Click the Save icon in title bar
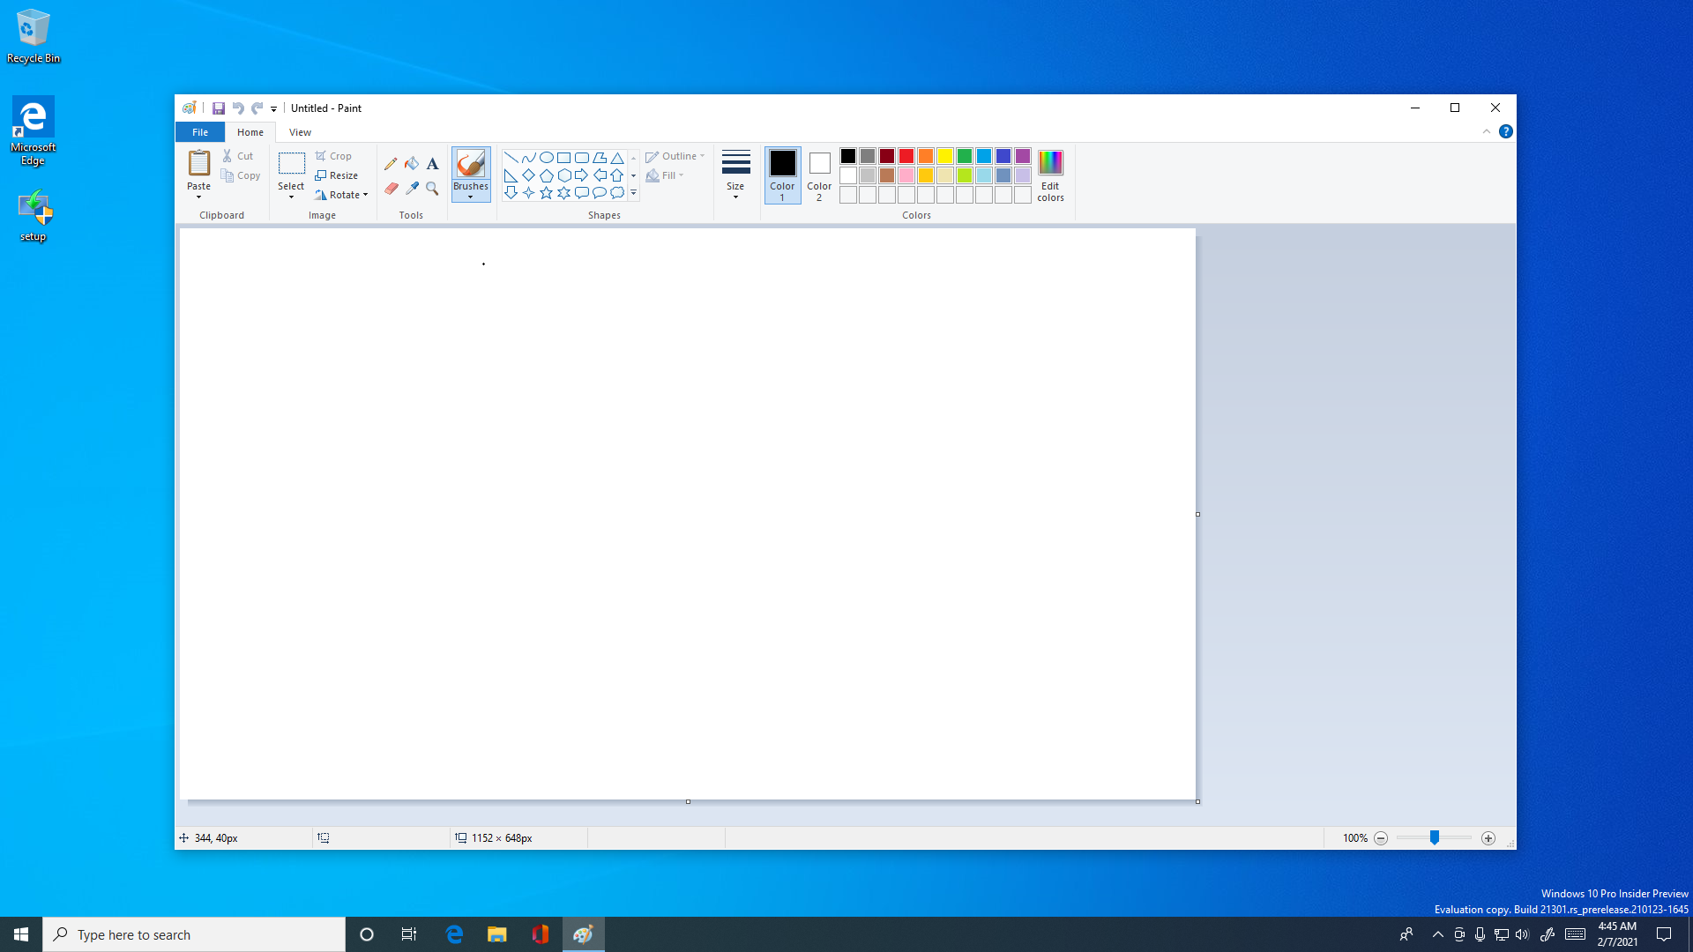 point(219,108)
